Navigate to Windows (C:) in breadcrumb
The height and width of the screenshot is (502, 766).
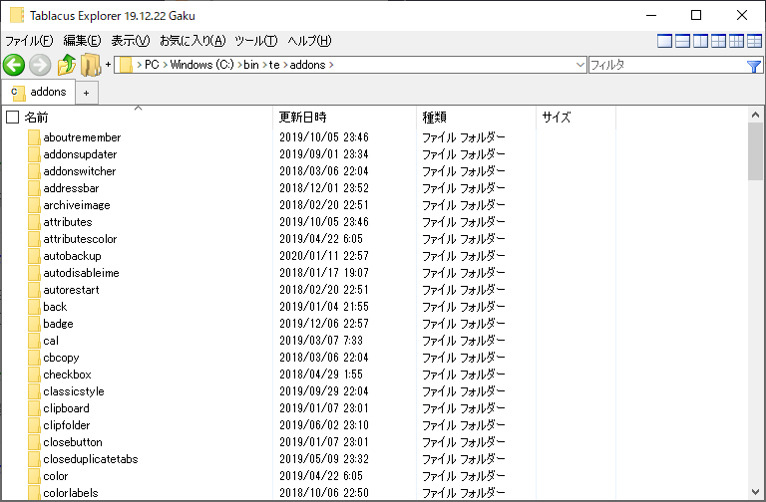[202, 65]
